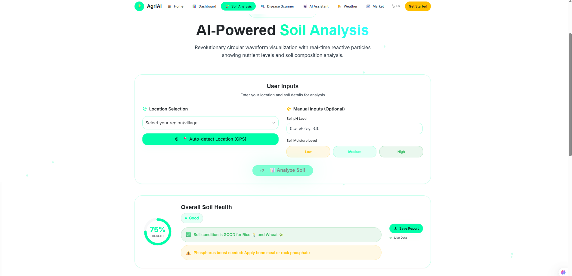Click the Soil pH Level input field
This screenshot has height=276, width=572.
354,129
